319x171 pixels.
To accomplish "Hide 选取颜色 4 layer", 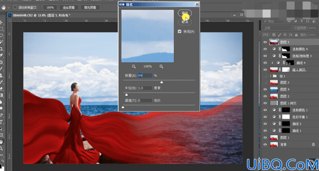I will [x=265, y=49].
